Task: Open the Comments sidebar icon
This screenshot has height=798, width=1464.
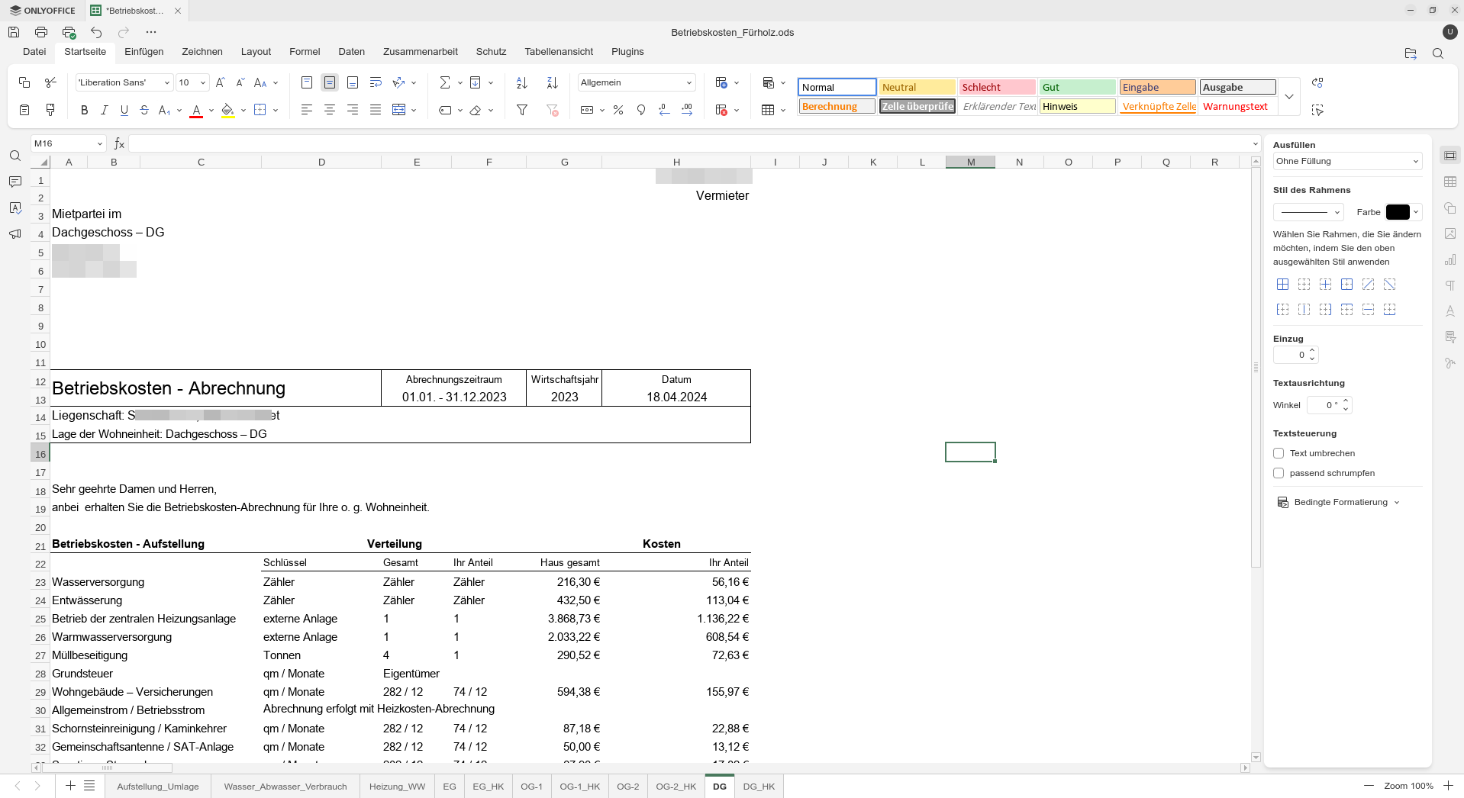Action: click(x=15, y=182)
